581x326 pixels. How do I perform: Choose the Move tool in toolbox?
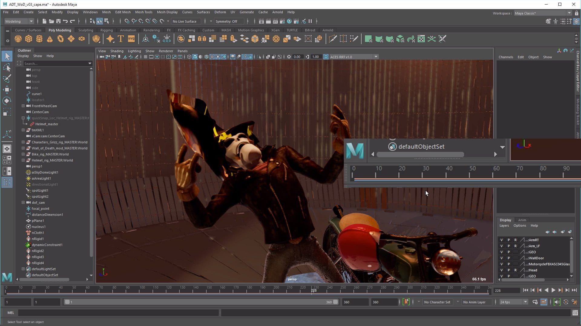point(7,90)
